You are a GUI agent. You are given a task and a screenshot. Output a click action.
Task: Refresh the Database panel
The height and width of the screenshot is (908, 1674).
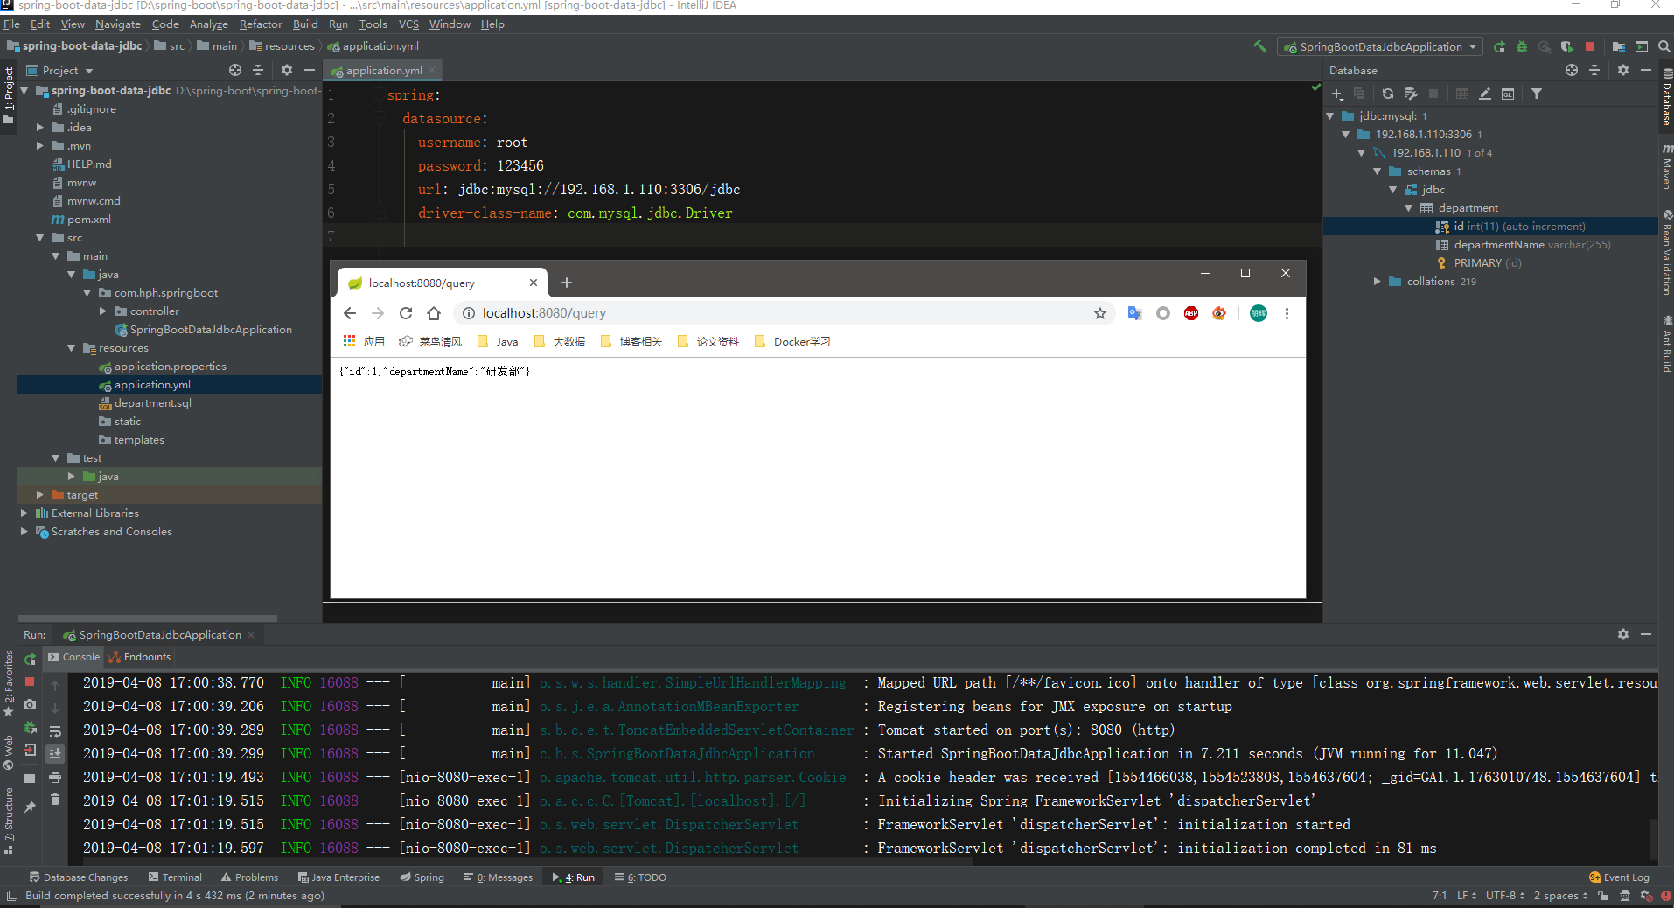tap(1388, 94)
